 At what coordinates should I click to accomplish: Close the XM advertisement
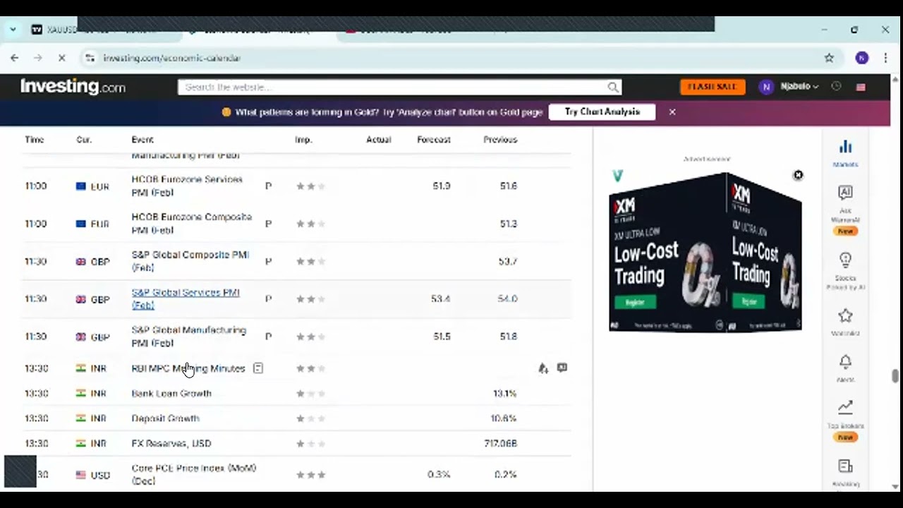798,175
